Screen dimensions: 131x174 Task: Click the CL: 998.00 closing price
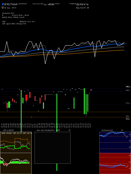tap(49, 5)
